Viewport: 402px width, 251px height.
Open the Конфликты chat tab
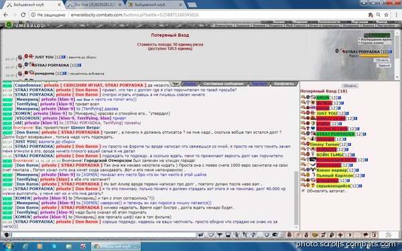(284, 84)
